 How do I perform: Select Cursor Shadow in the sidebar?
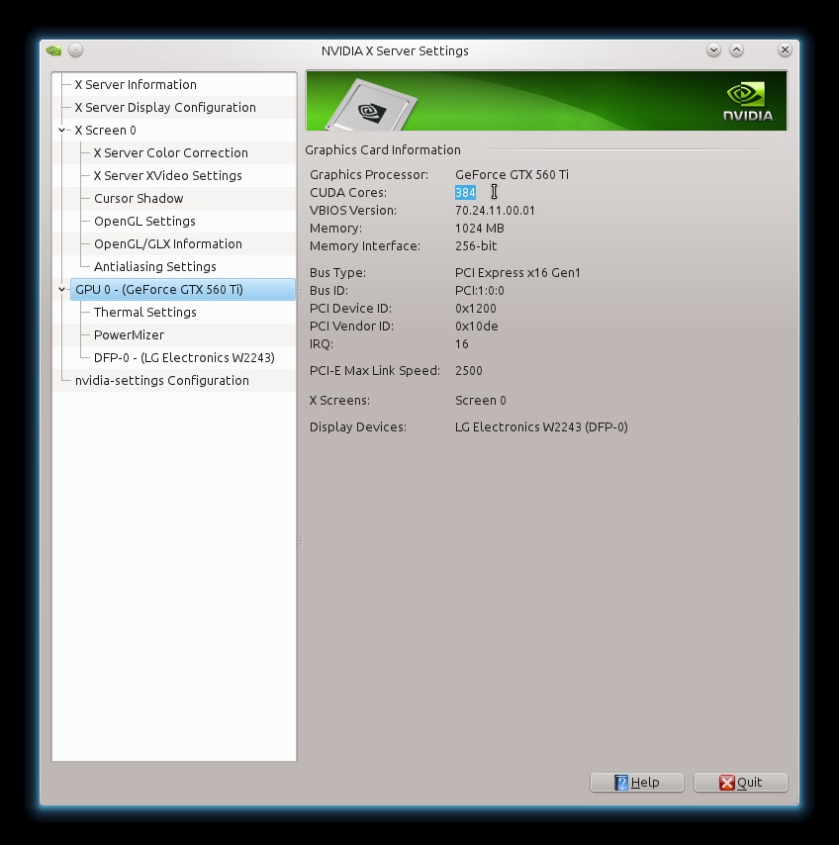click(x=139, y=198)
